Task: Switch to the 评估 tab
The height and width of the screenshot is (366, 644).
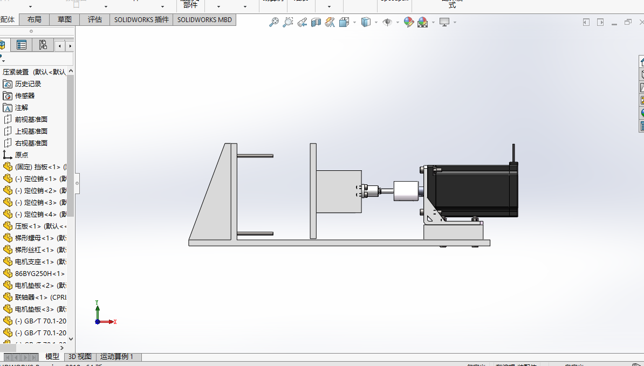Action: click(x=95, y=20)
